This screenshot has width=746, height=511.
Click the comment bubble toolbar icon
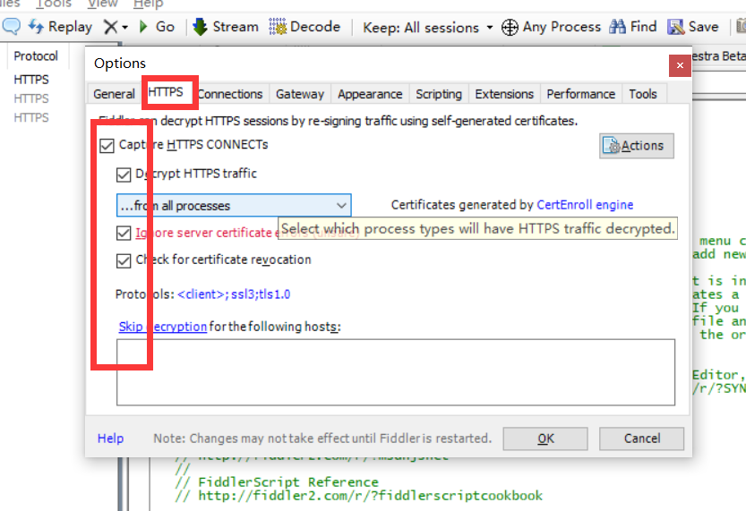click(x=11, y=26)
